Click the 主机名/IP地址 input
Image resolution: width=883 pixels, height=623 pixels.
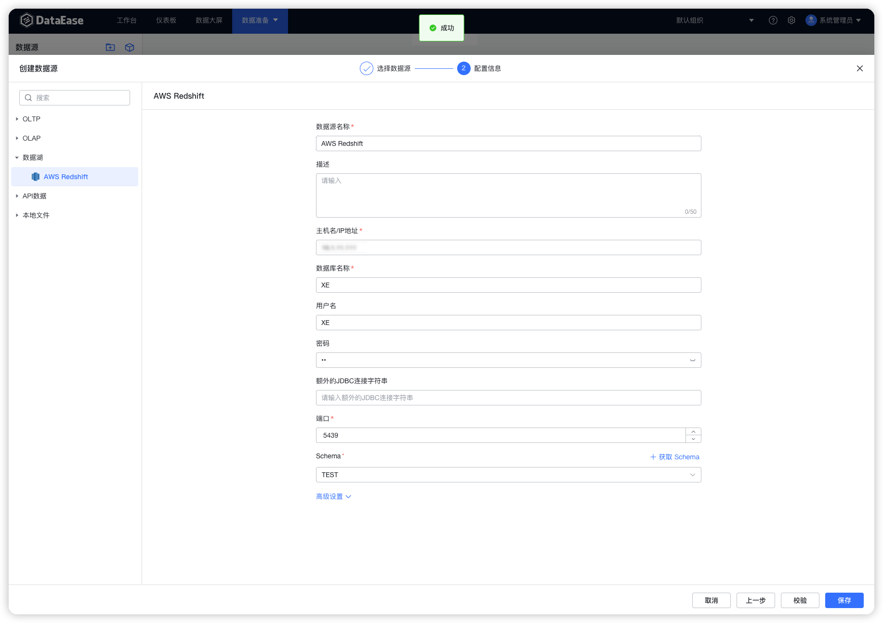(x=508, y=247)
